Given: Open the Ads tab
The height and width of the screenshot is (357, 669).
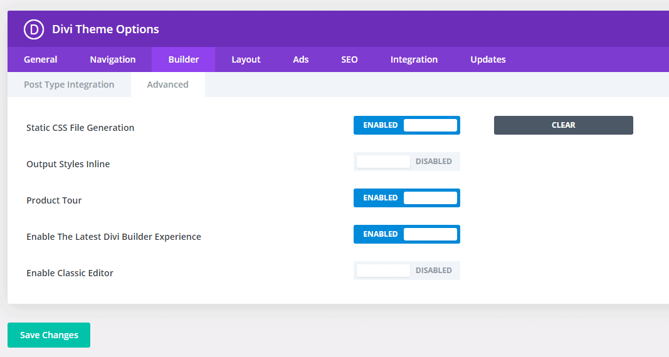Looking at the screenshot, I should [x=301, y=59].
